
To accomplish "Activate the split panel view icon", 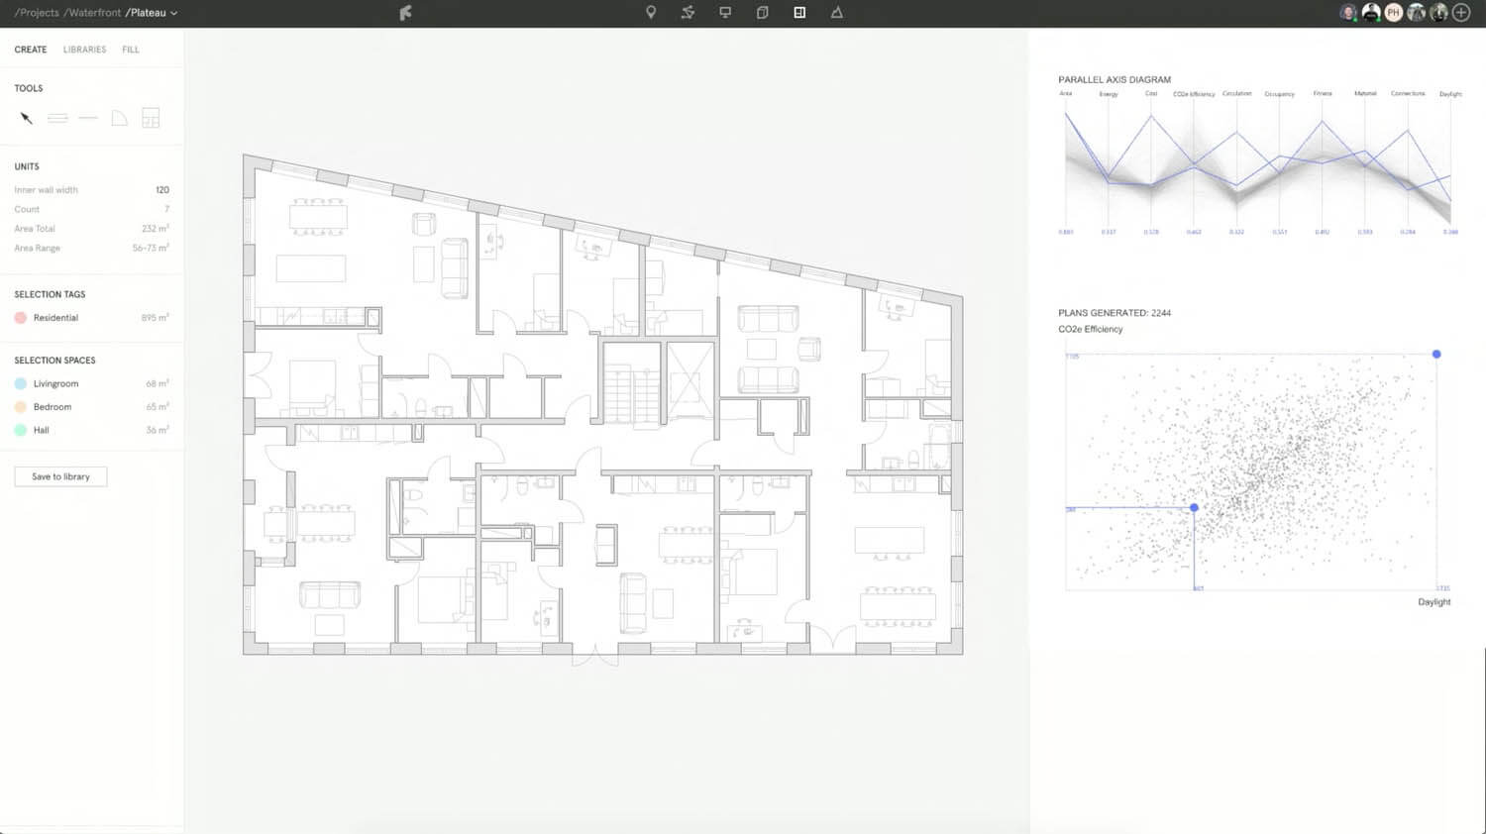I will coord(799,12).
